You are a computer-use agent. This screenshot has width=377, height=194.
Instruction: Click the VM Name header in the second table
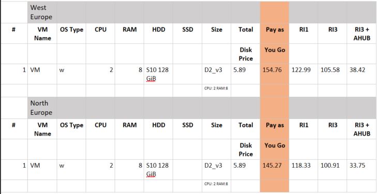pos(42,129)
